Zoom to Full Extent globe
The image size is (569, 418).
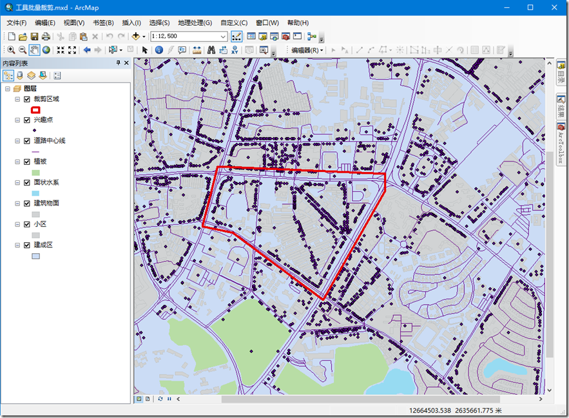coord(46,50)
